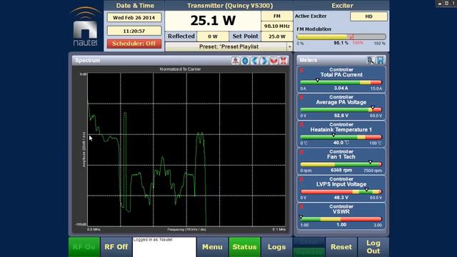Click the 3.04 A current reading
Image resolution: width=457 pixels, height=257 pixels.
341,88
